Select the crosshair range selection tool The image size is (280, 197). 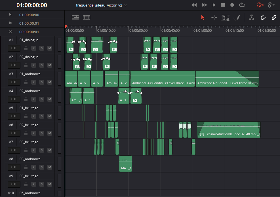click(214, 18)
